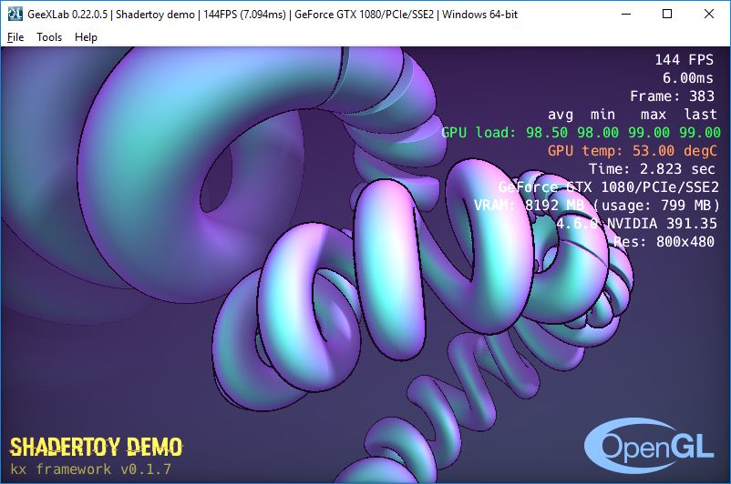Click the 'GPU temp: 53.00 degC' line
Viewport: 731px width, 484px height.
click(633, 151)
